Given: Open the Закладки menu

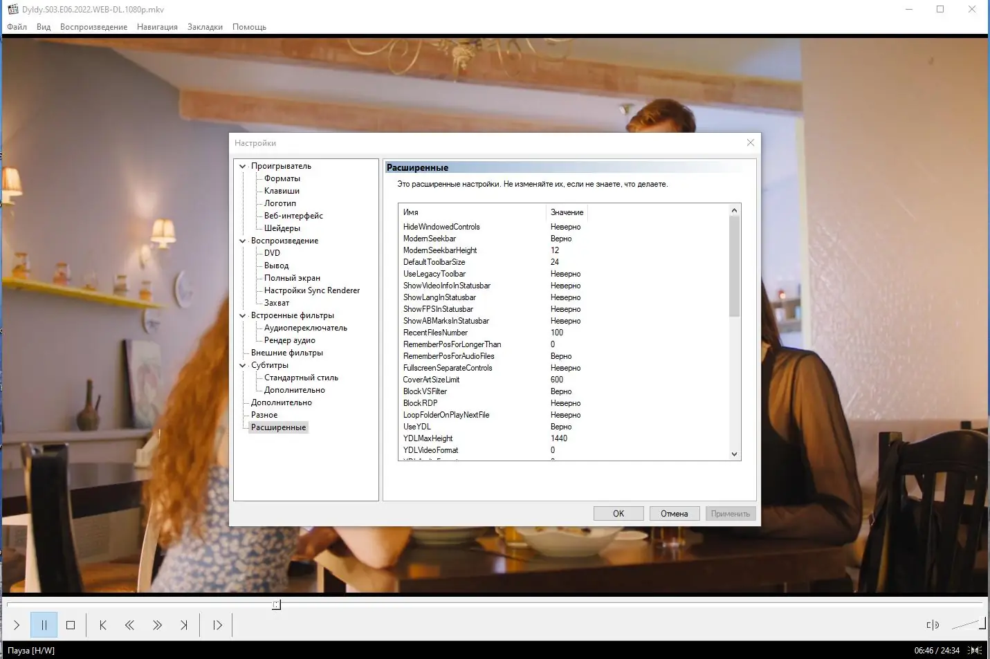Looking at the screenshot, I should pyautogui.click(x=205, y=27).
